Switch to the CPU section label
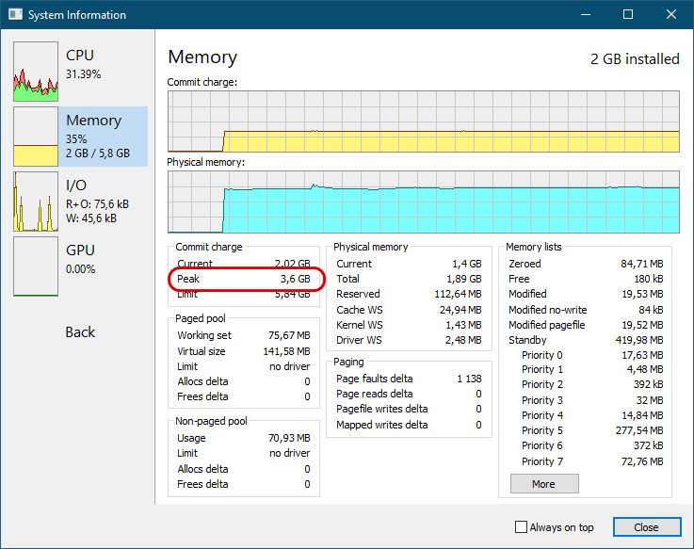This screenshot has width=694, height=549. click(80, 56)
